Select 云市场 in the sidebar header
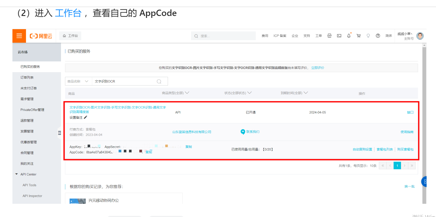 (23, 52)
